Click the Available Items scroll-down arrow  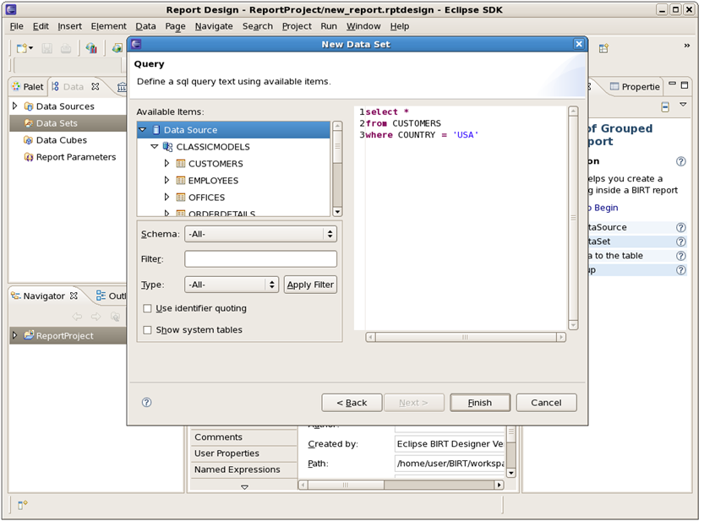[337, 211]
